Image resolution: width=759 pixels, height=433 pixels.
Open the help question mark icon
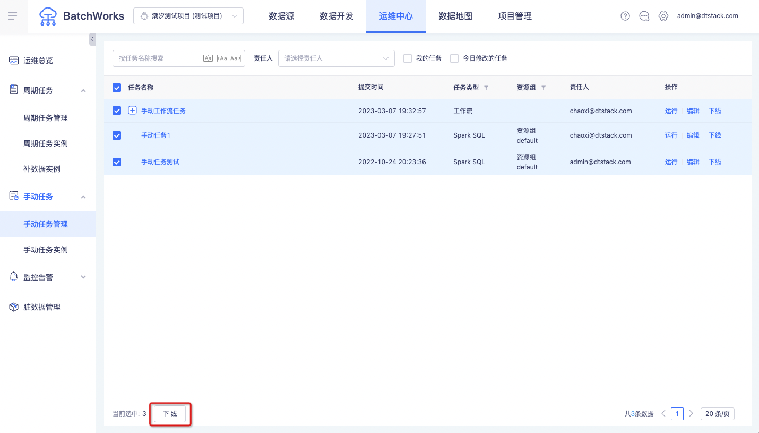click(625, 16)
